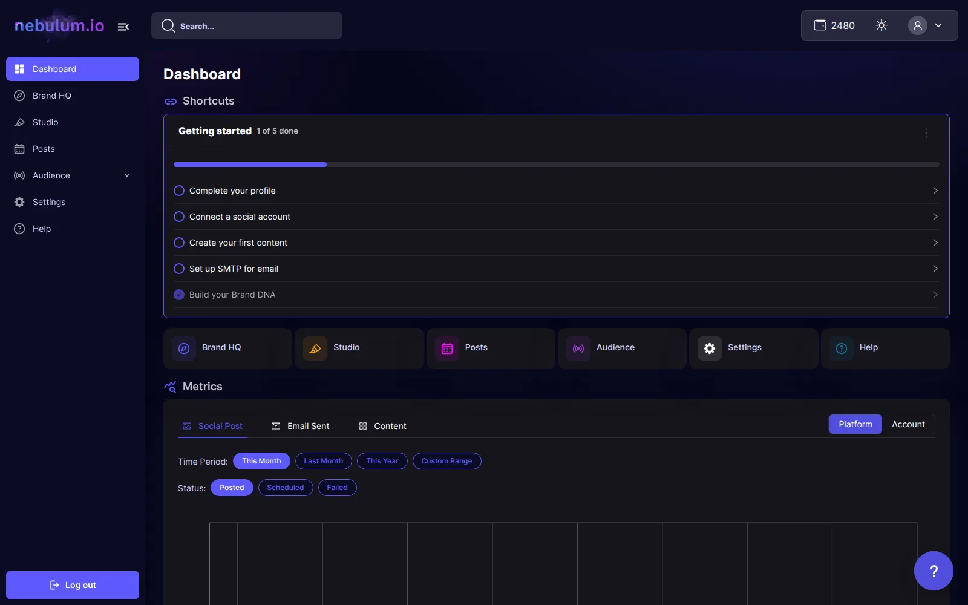The image size is (968, 605).
Task: Click the Audience shortcut broadcast icon
Action: [x=578, y=348]
